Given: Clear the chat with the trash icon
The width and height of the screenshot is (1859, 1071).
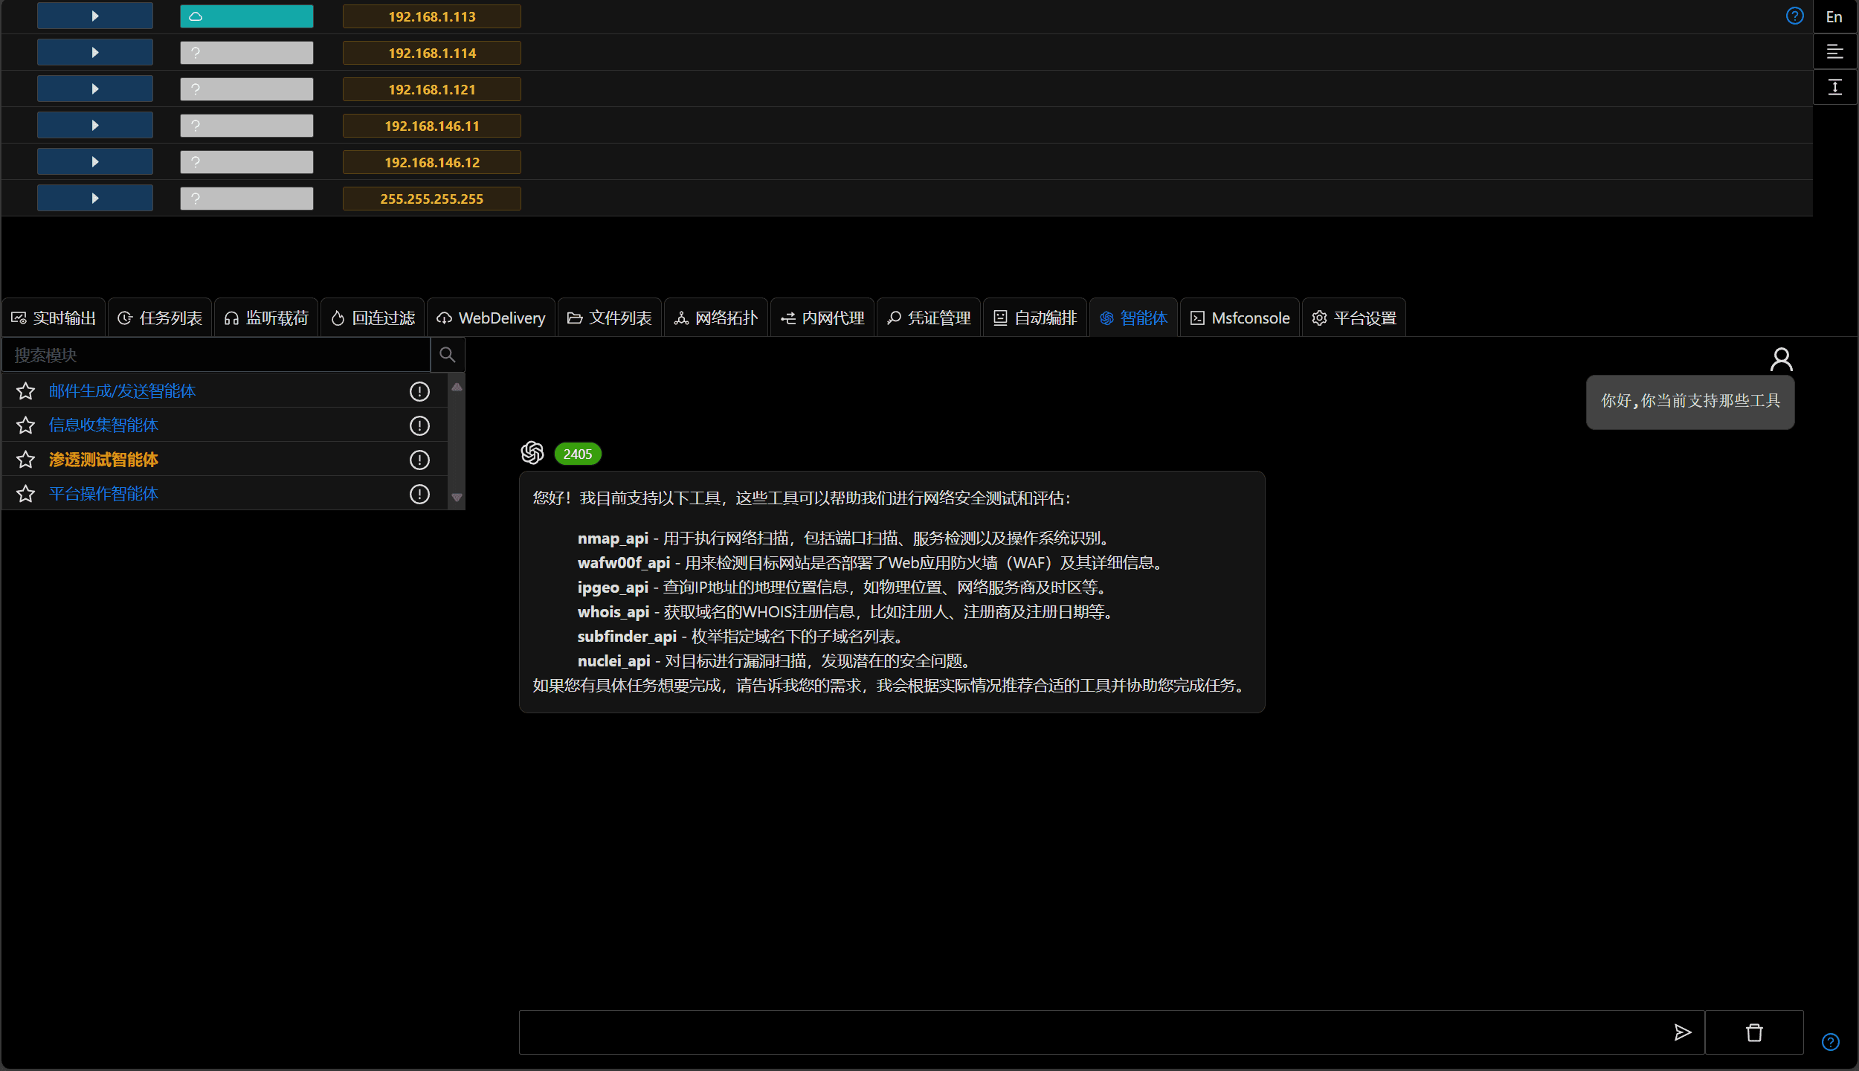Looking at the screenshot, I should (1754, 1032).
